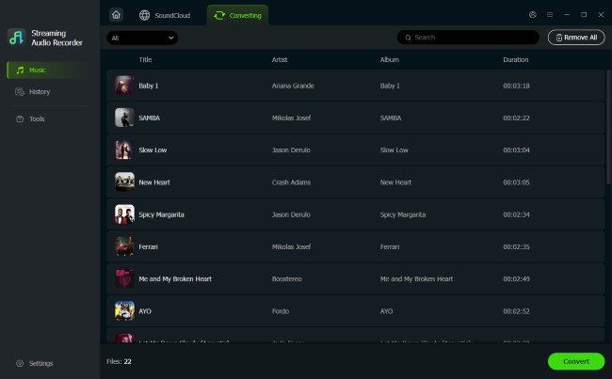Viewport: 612px width, 379px height.
Task: Click the search magnifier icon
Action: click(408, 38)
